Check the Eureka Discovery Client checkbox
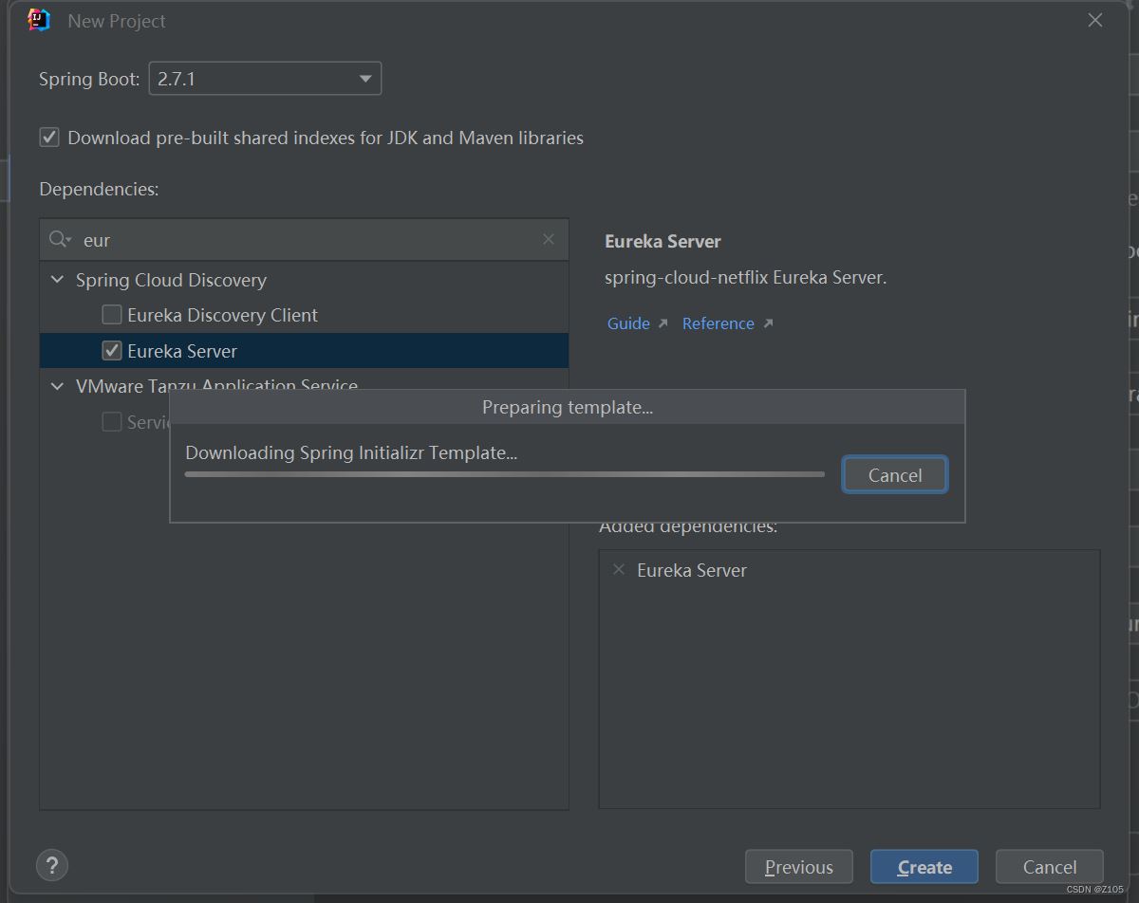This screenshot has width=1139, height=903. (x=112, y=314)
